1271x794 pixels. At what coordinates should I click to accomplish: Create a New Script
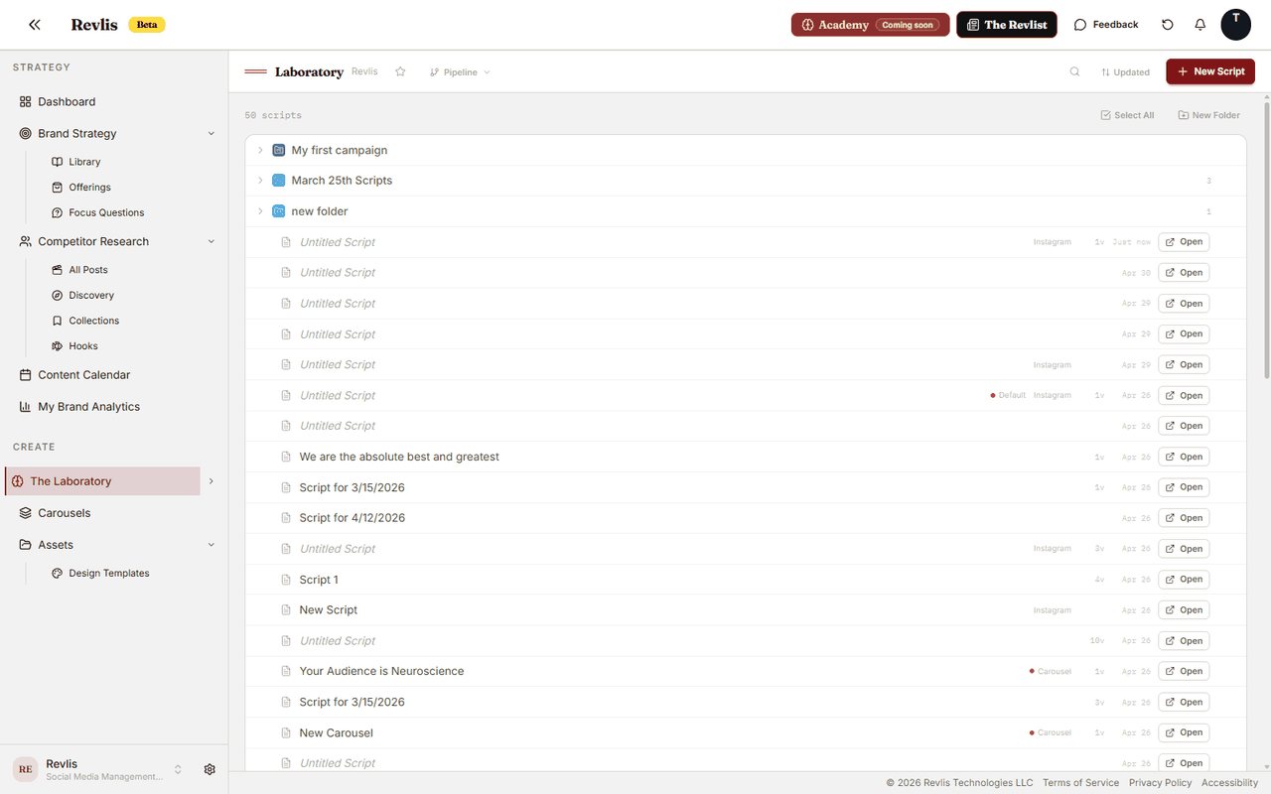[x=1210, y=71]
